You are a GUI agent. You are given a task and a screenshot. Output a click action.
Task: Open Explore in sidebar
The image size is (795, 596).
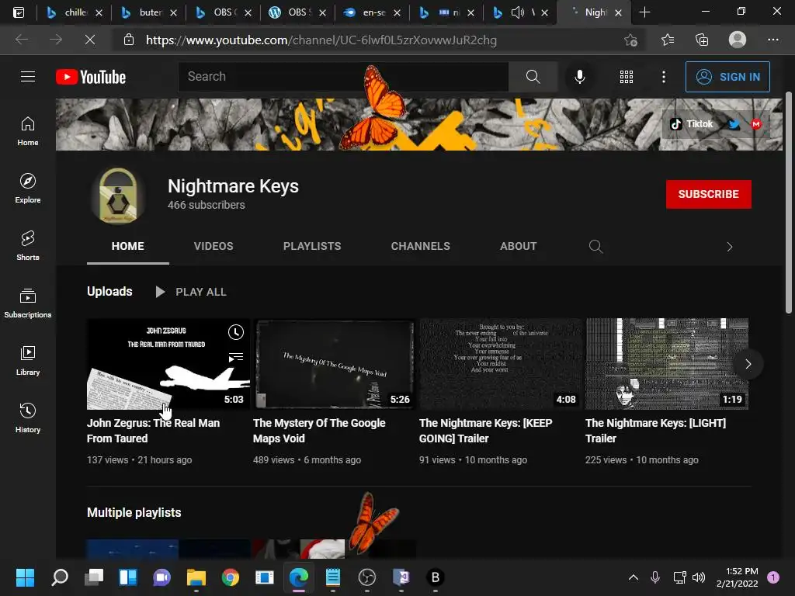tap(28, 189)
